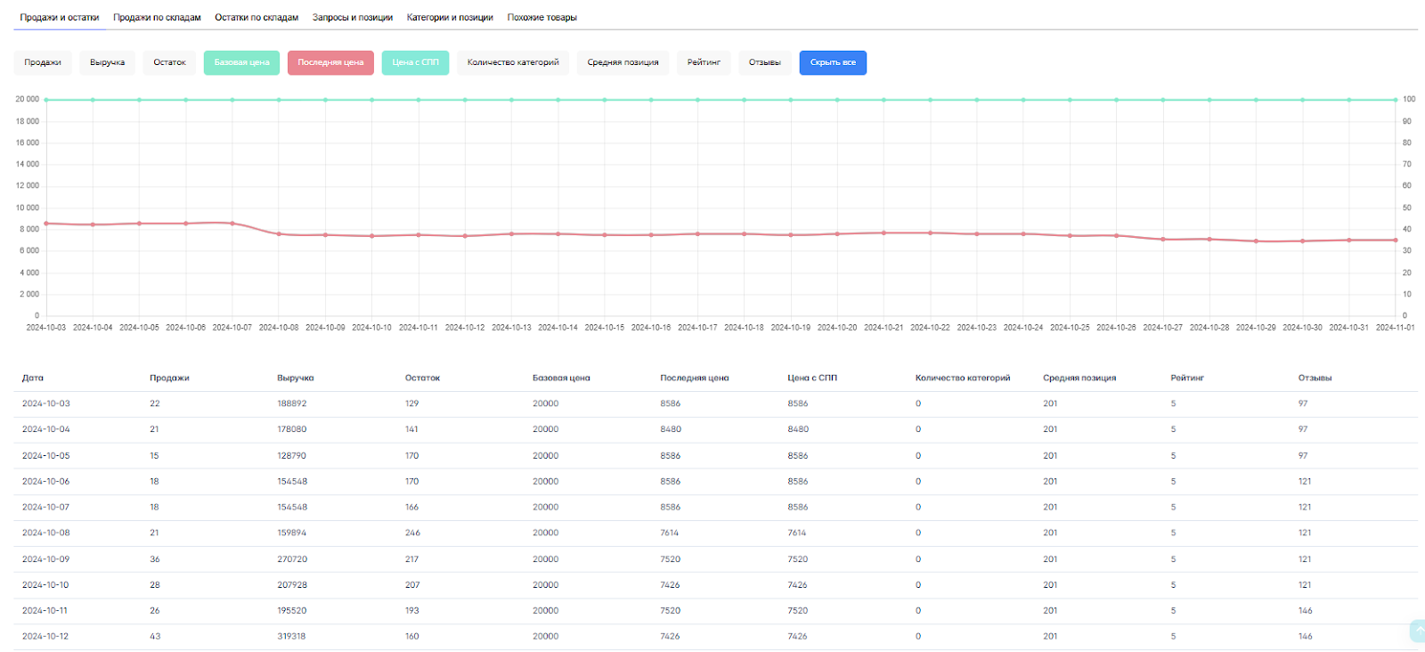The height and width of the screenshot is (652, 1425).
Task: Click revenue value 178080
Action: pos(291,429)
